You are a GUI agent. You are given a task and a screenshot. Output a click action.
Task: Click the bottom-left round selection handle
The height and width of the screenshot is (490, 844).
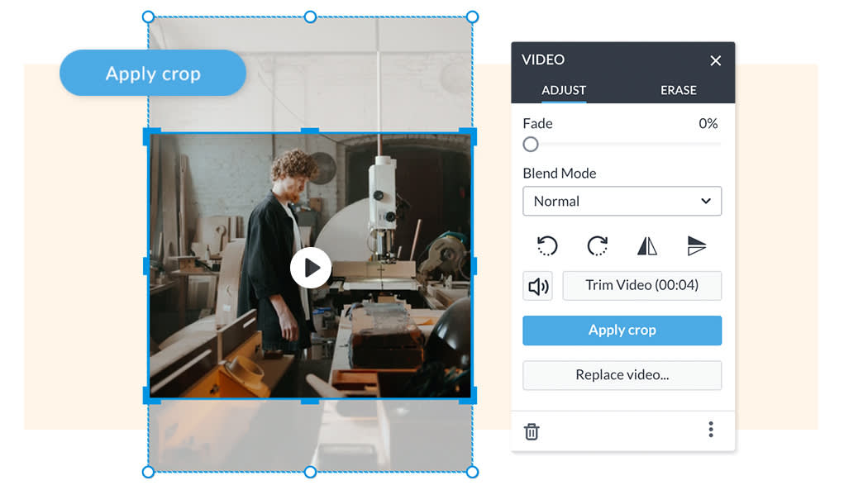(x=149, y=473)
